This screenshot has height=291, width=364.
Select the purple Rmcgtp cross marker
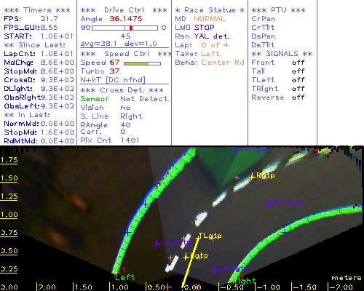269,204
